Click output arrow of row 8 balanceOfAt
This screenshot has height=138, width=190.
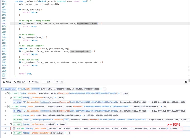(148, 111)
